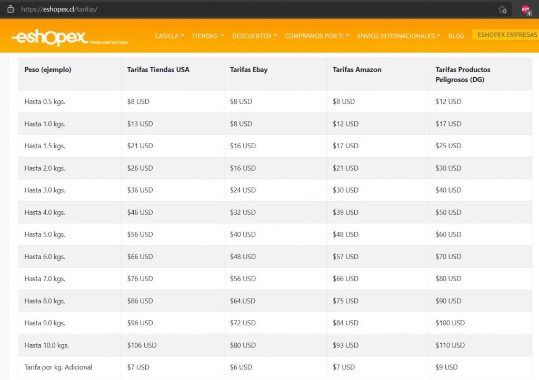Click the Tarifa por kg. Adicional label
This screenshot has height=380, width=539.
tap(58, 367)
